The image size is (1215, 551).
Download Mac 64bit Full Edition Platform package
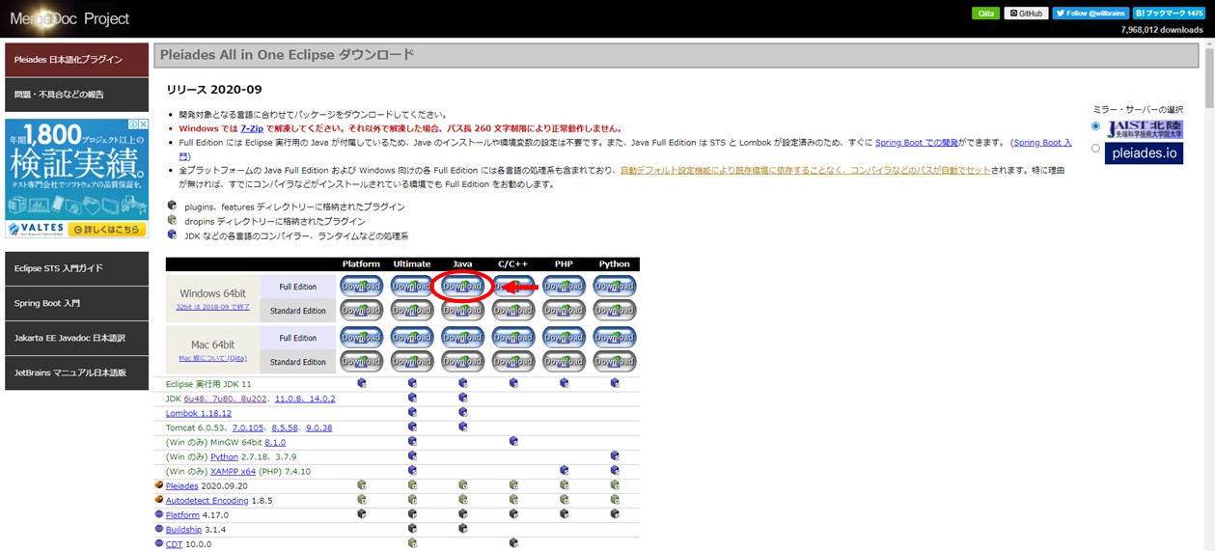coord(361,337)
